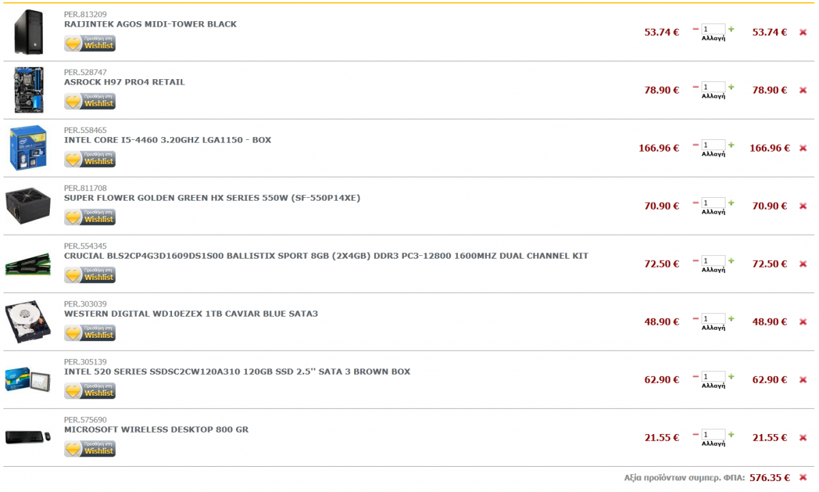Delete Intel Core i5-4460 row via X
This screenshot has height=492, width=819.
[x=803, y=148]
